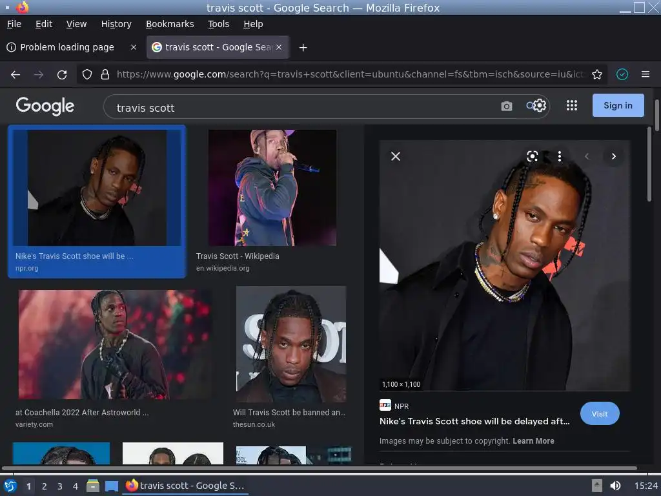Open the Google apps grid

[x=572, y=105]
